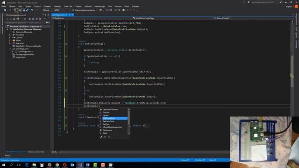Click the Navigate Backward toolbar icon
This screenshot has width=299, height=168.
[5, 10]
